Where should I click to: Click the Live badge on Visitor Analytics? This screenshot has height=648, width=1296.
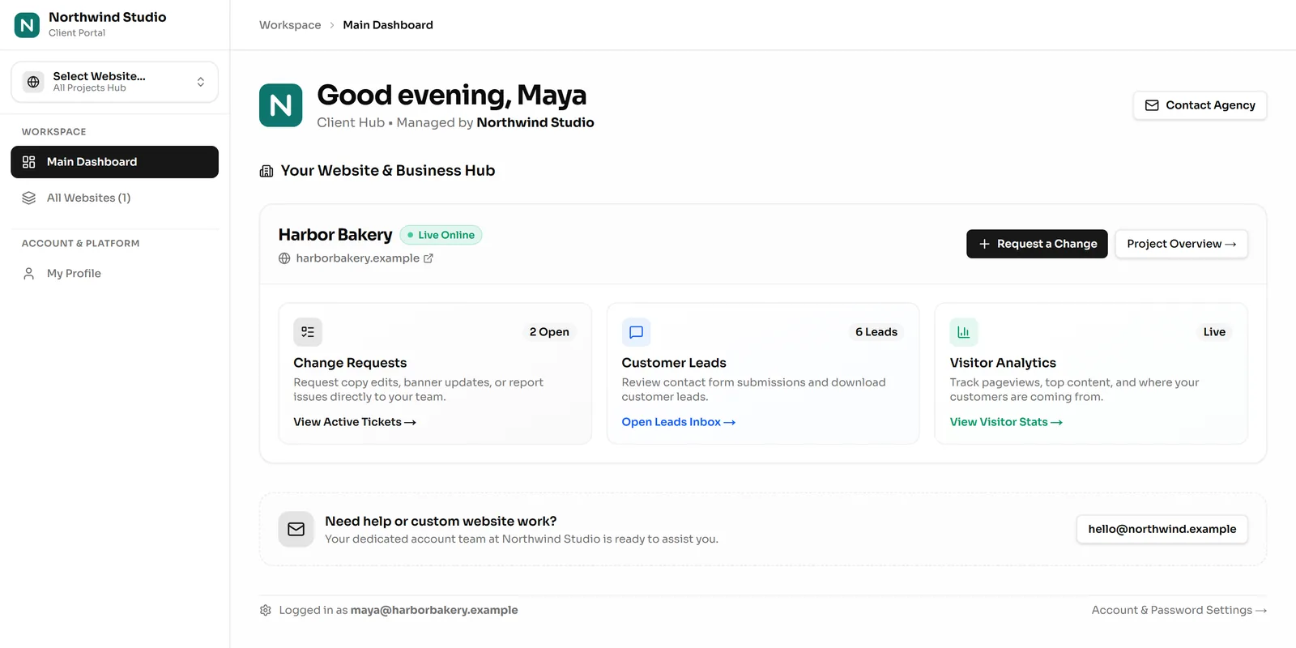coord(1214,332)
